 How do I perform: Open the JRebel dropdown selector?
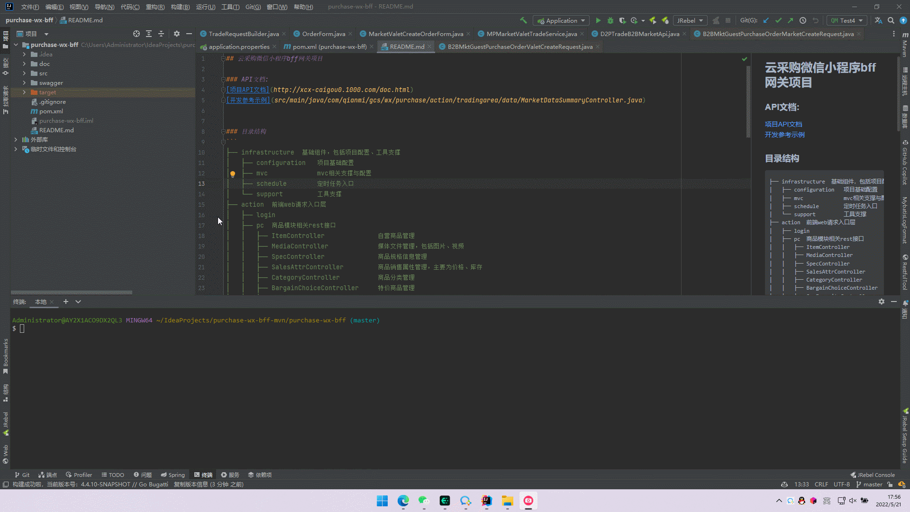pyautogui.click(x=690, y=20)
